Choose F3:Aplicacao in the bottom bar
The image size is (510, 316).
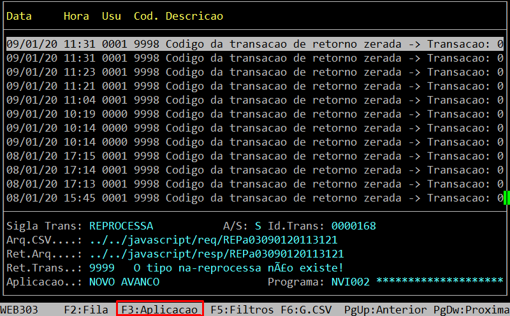tap(160, 309)
